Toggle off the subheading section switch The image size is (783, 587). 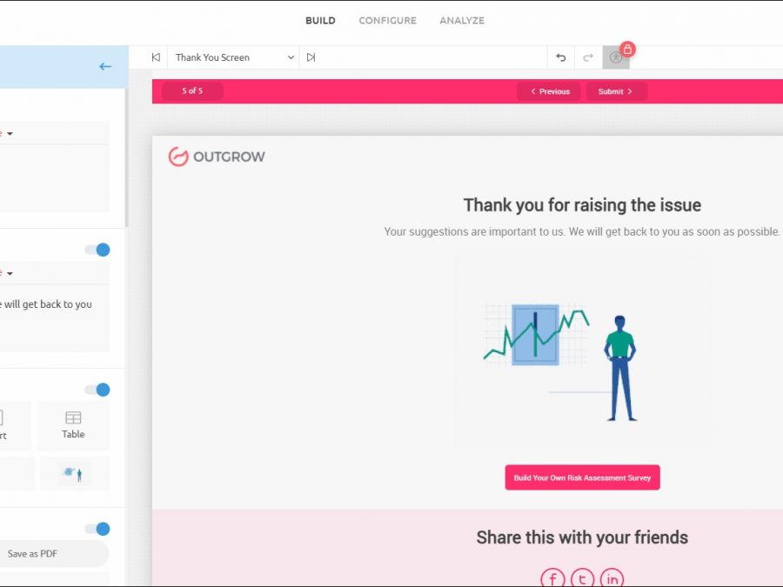point(97,250)
